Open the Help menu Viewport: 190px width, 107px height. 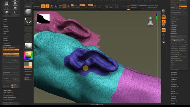(156, 1)
